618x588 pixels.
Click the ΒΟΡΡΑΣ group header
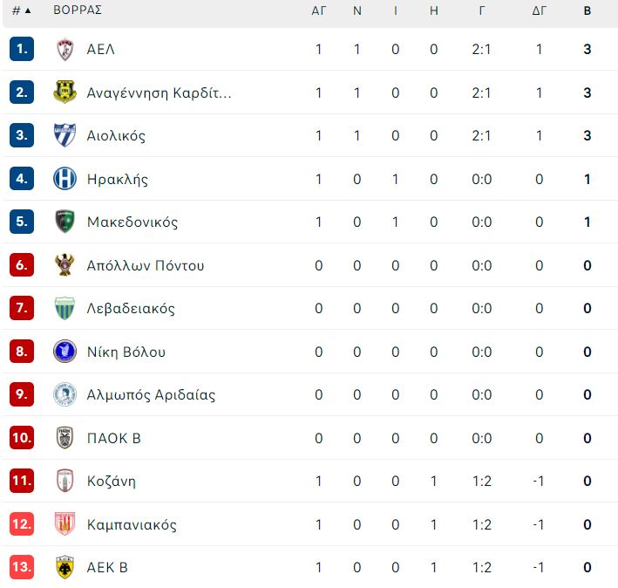point(78,10)
